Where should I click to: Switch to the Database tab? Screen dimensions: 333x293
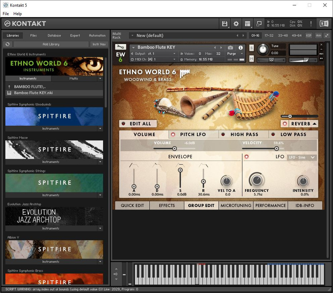54,35
